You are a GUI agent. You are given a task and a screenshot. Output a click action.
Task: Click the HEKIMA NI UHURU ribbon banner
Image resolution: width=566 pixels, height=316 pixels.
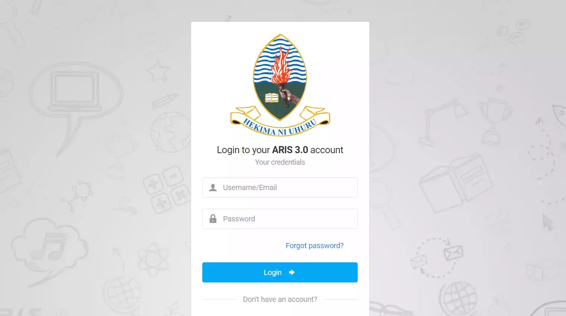[x=280, y=122]
